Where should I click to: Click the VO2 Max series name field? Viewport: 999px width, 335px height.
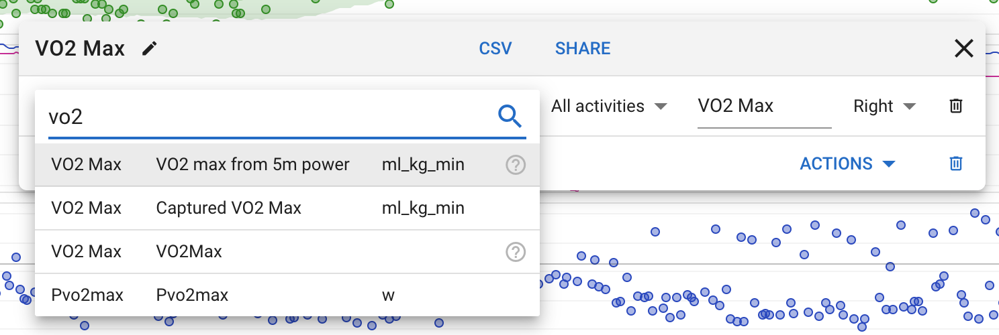coord(765,107)
